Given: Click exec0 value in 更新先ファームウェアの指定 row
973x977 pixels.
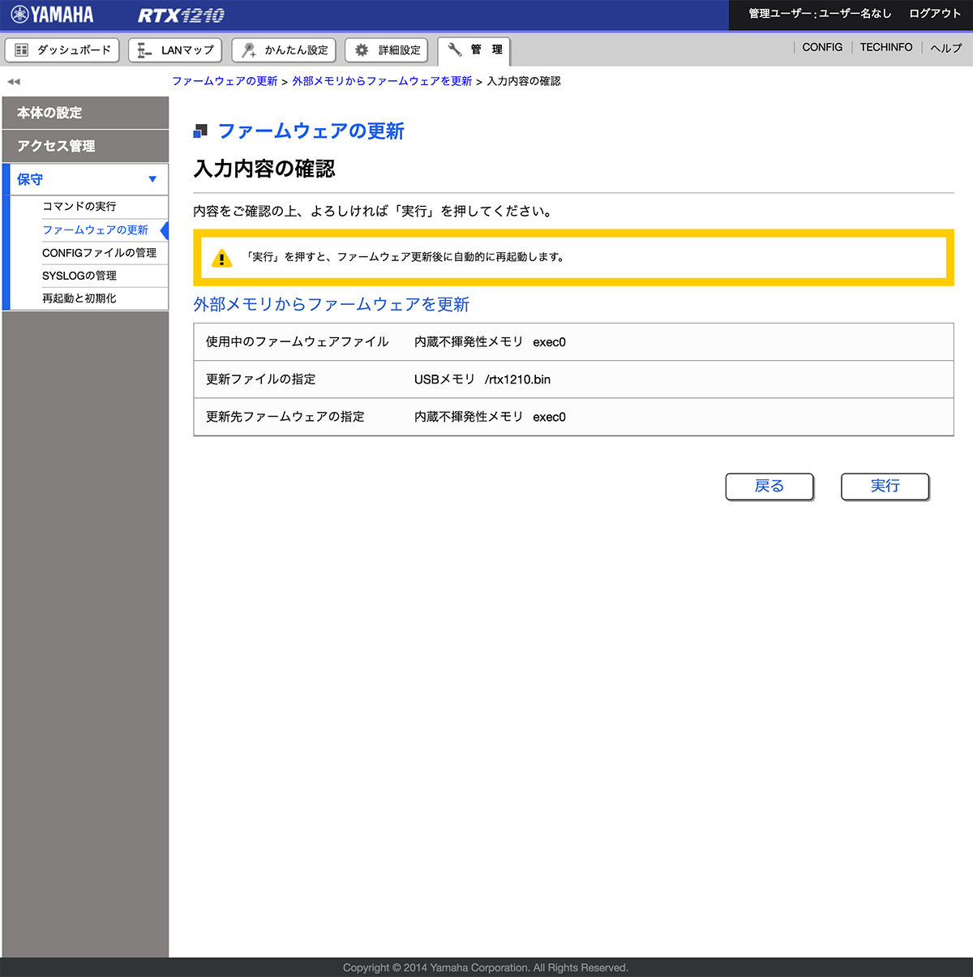Looking at the screenshot, I should pyautogui.click(x=549, y=417).
